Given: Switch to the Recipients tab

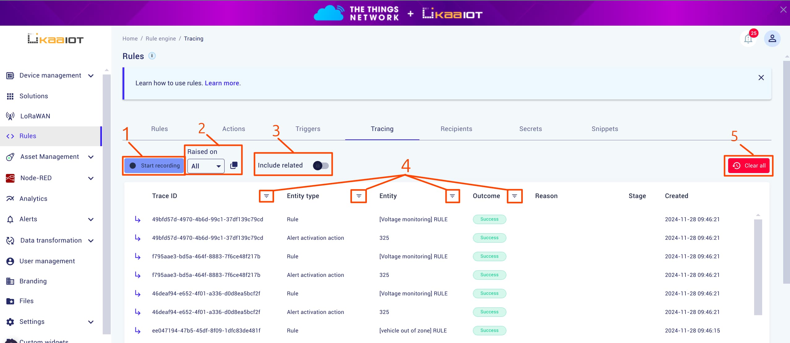Looking at the screenshot, I should tap(457, 129).
